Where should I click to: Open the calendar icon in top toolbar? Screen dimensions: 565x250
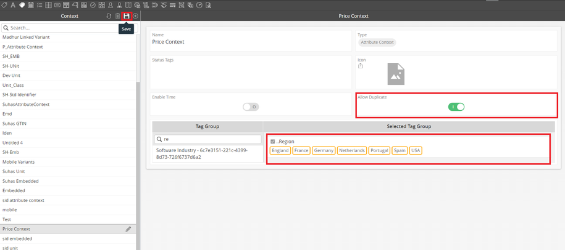click(x=31, y=5)
